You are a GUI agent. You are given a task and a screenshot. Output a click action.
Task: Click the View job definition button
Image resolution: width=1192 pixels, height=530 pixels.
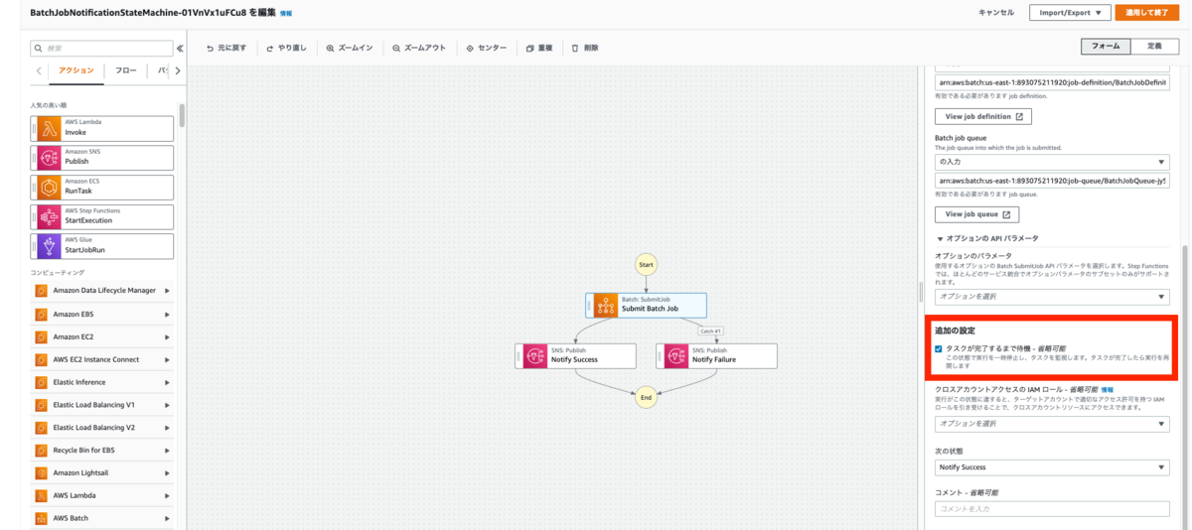[x=982, y=116]
